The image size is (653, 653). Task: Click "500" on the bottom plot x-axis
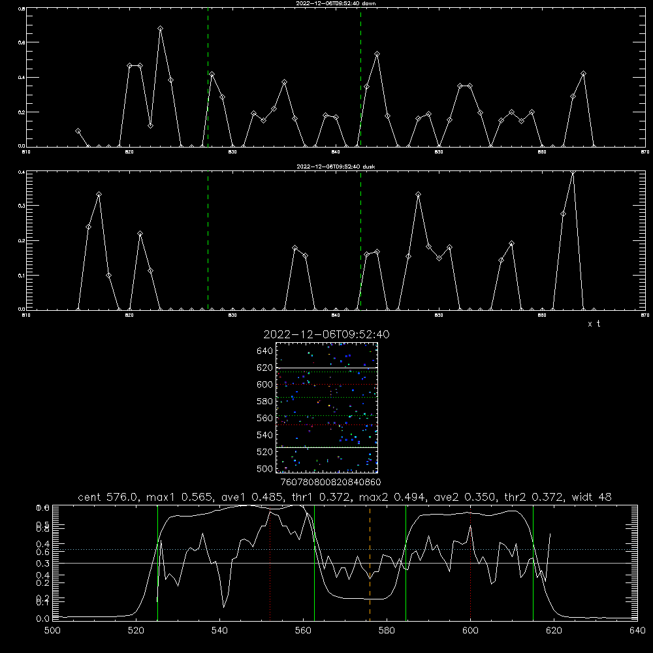(x=52, y=631)
